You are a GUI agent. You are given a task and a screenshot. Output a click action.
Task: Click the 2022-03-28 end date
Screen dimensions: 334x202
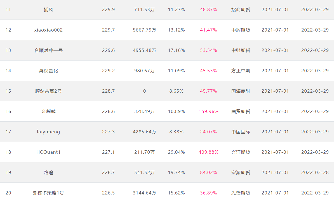[315, 172]
